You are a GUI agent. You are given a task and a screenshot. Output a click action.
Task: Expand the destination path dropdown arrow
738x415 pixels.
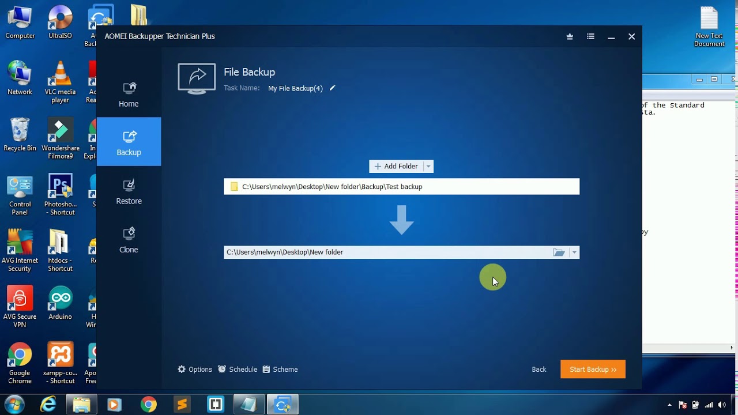click(x=574, y=252)
